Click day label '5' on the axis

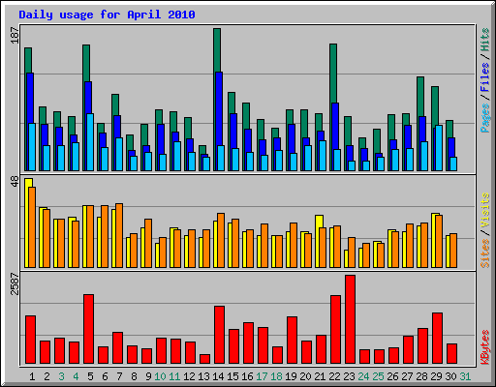(x=90, y=376)
